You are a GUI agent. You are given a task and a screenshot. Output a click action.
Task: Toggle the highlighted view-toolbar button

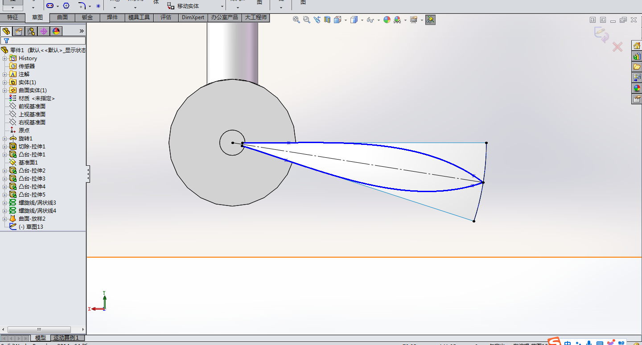click(x=430, y=20)
